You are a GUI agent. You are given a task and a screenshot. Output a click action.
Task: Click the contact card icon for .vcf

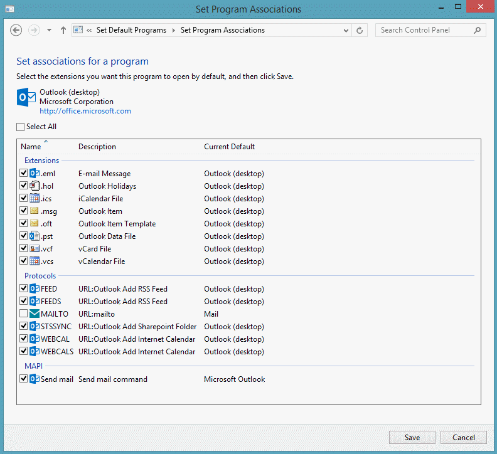pyautogui.click(x=35, y=248)
